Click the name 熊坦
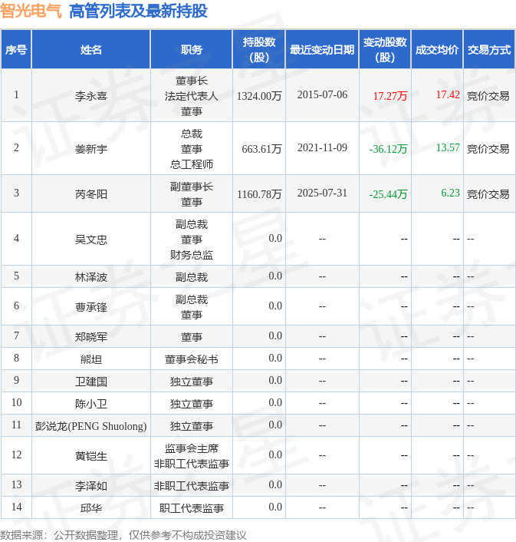516x542 pixels. point(91,359)
